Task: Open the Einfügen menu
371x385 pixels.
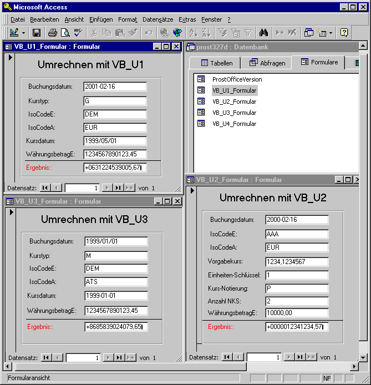Action: [101, 19]
